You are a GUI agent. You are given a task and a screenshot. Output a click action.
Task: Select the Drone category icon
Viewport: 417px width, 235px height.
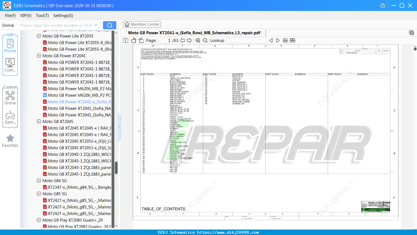[10, 98]
